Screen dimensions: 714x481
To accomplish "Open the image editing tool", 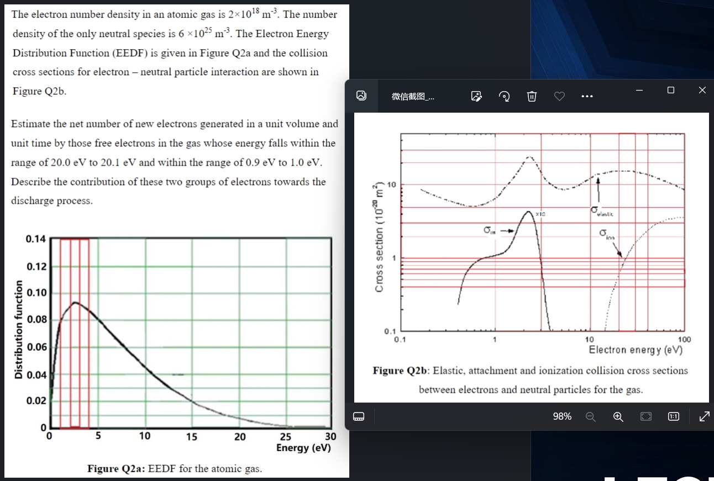I will point(476,96).
